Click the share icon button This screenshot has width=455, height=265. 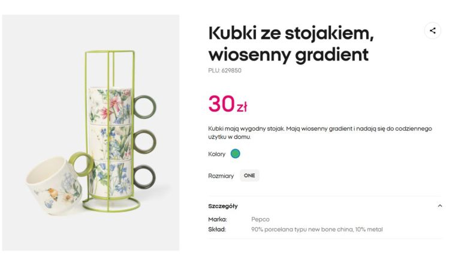432,31
